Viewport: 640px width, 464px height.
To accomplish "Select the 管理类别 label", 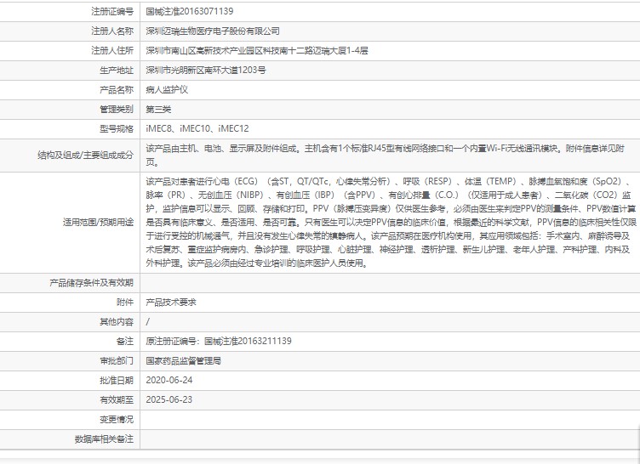I will coord(117,110).
